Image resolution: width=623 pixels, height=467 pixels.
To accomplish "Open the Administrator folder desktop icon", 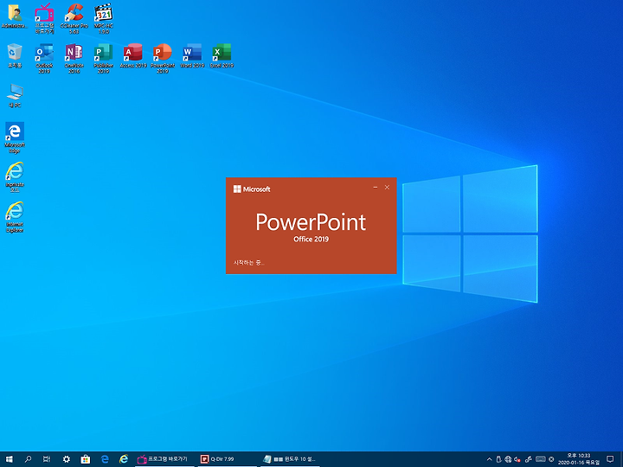I will click(x=15, y=16).
